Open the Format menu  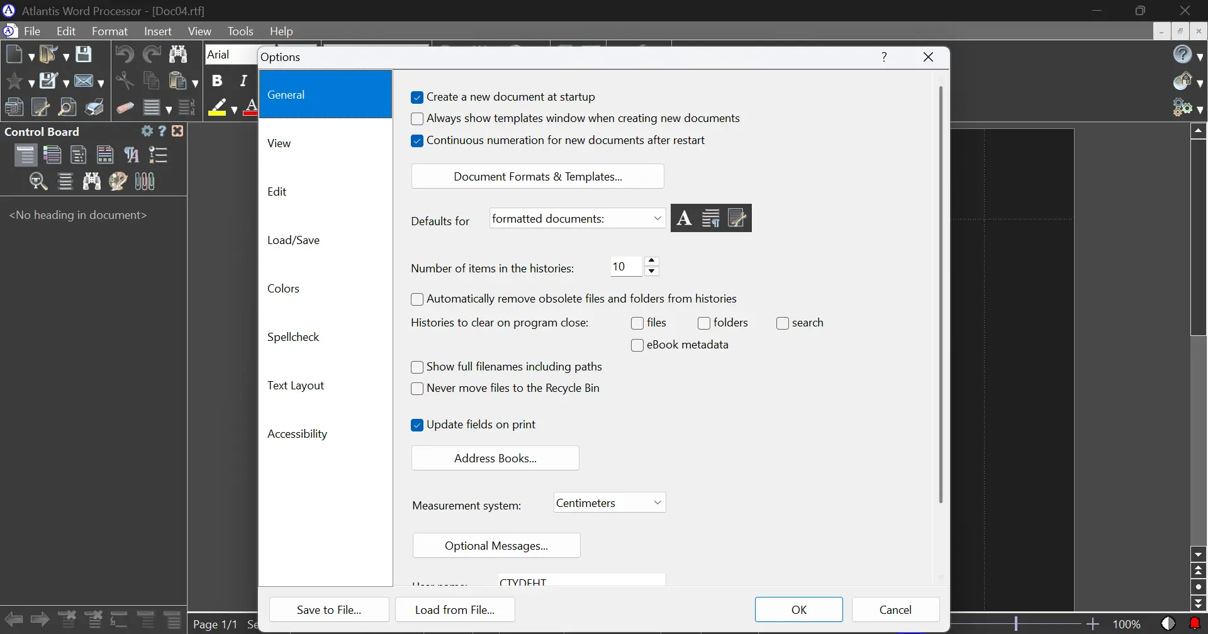[x=109, y=31]
